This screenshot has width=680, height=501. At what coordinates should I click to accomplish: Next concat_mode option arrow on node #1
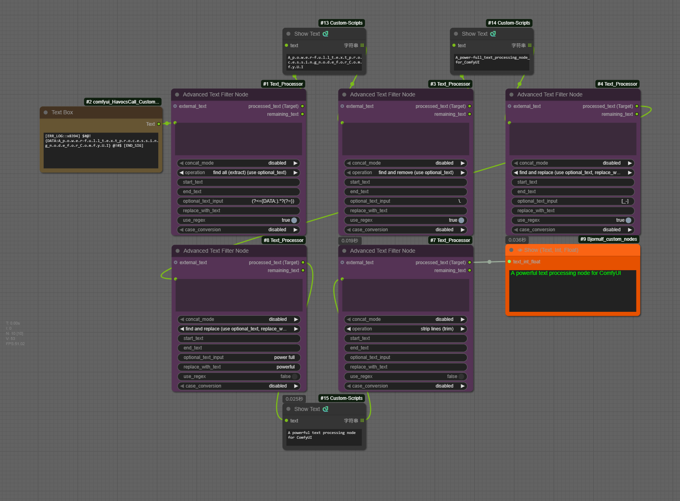296,163
